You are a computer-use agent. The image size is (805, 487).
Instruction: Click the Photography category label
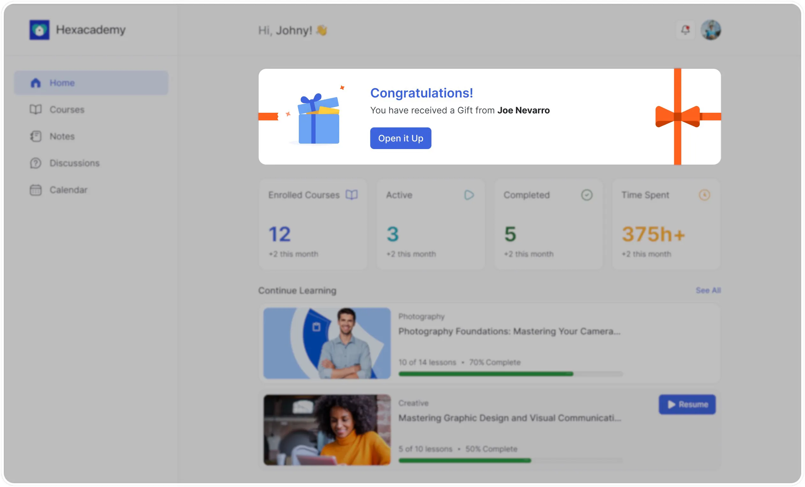421,317
